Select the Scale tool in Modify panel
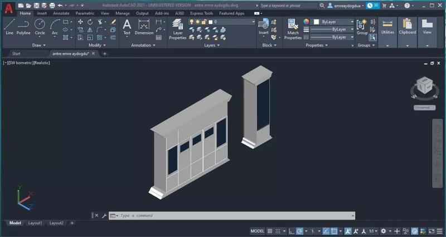The width and height of the screenshot is (446, 237). (90, 37)
